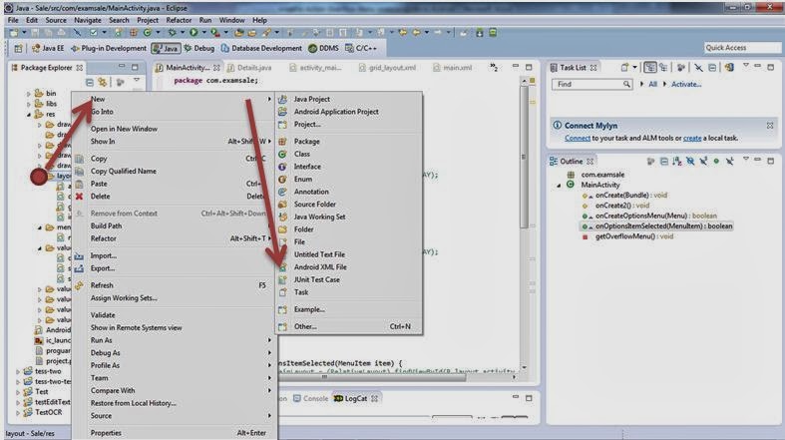785x440 pixels.
Task: Click the Interface icon in New submenu
Action: coord(283,167)
